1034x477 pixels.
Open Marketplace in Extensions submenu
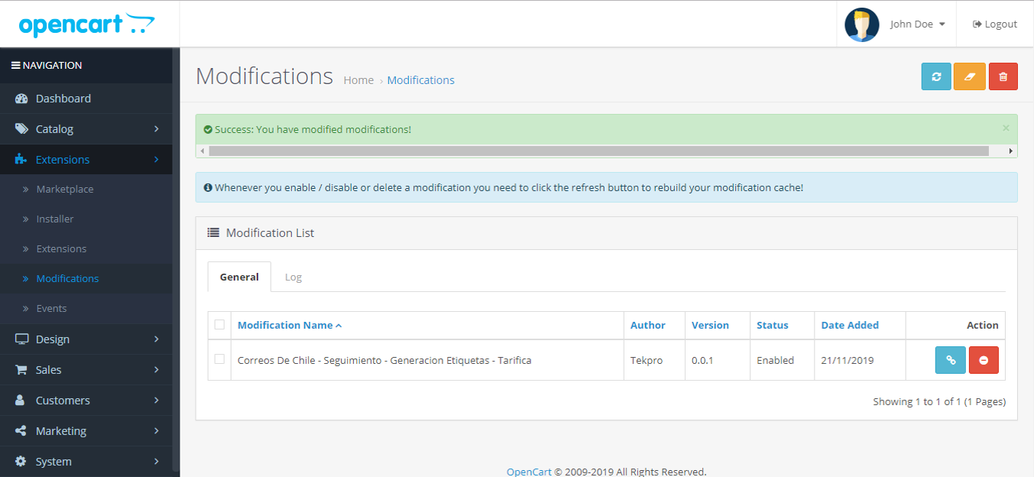click(65, 190)
